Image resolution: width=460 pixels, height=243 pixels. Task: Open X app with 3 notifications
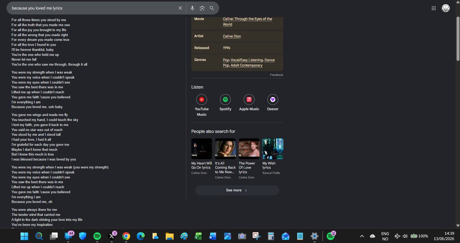[x=112, y=236]
